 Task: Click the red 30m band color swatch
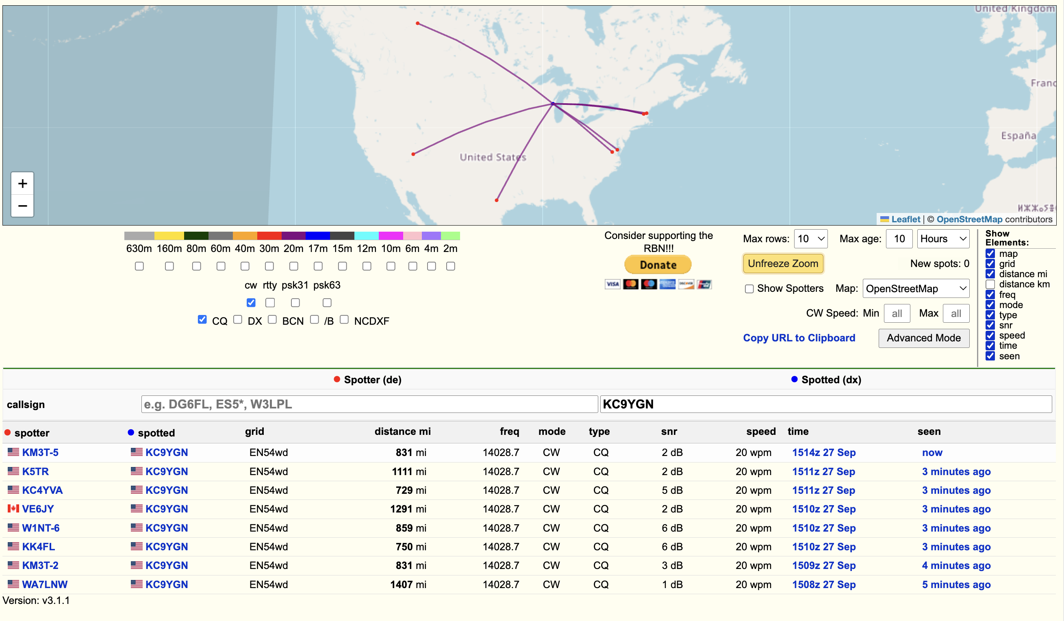[269, 236]
